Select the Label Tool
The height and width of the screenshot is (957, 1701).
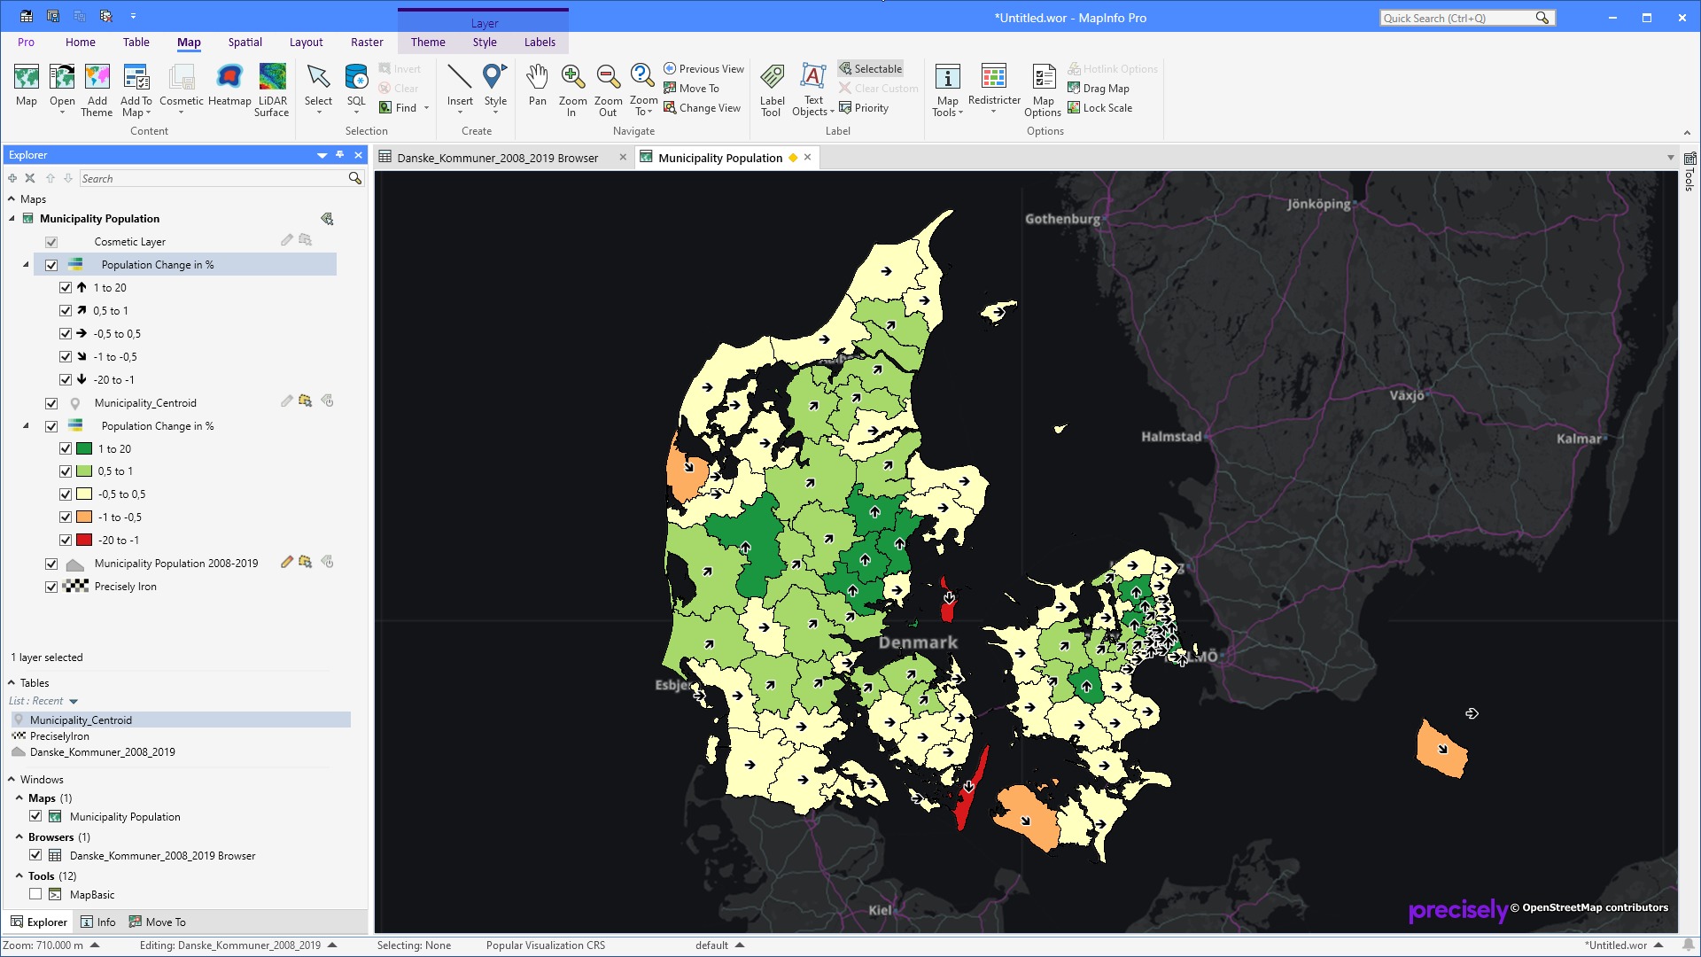tap(772, 89)
